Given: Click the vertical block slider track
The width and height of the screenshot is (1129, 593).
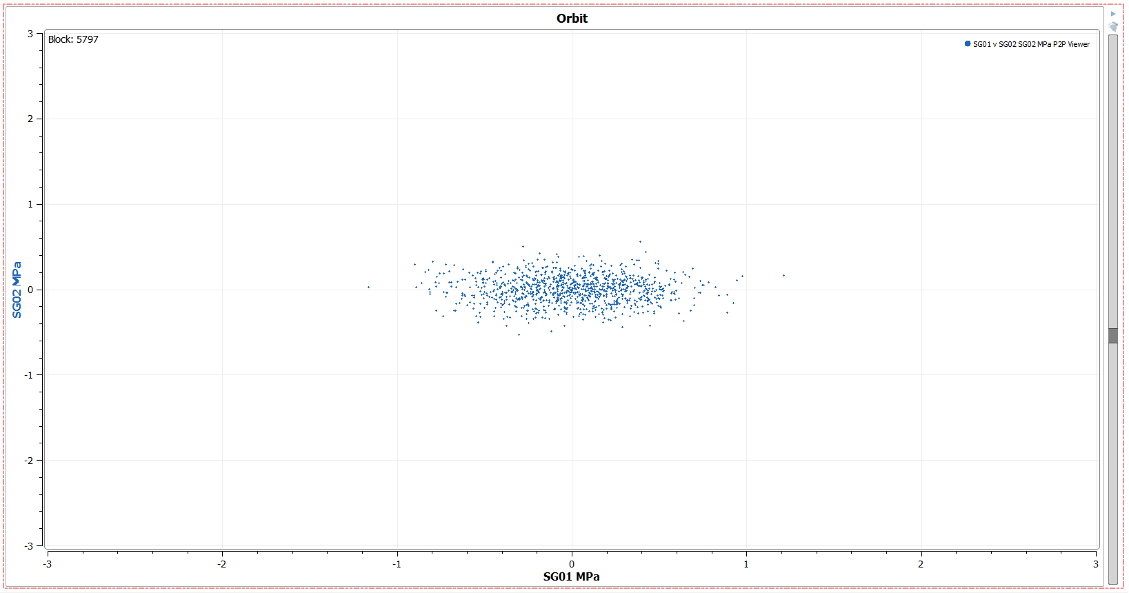Looking at the screenshot, I should 1113,310.
